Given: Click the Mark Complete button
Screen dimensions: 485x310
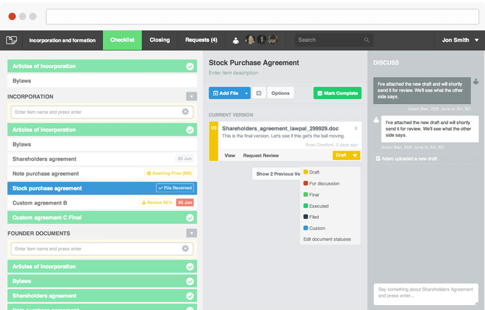Looking at the screenshot, I should tap(337, 93).
